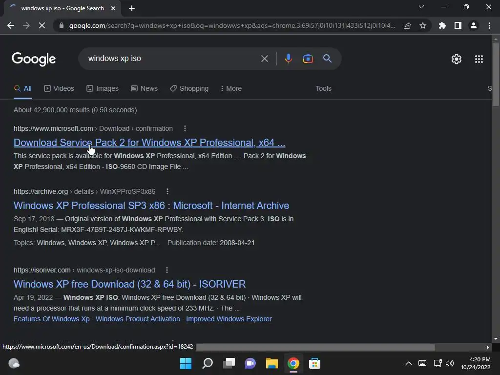Close the windows xp iso tab
The height and width of the screenshot is (375, 500).
click(113, 8)
